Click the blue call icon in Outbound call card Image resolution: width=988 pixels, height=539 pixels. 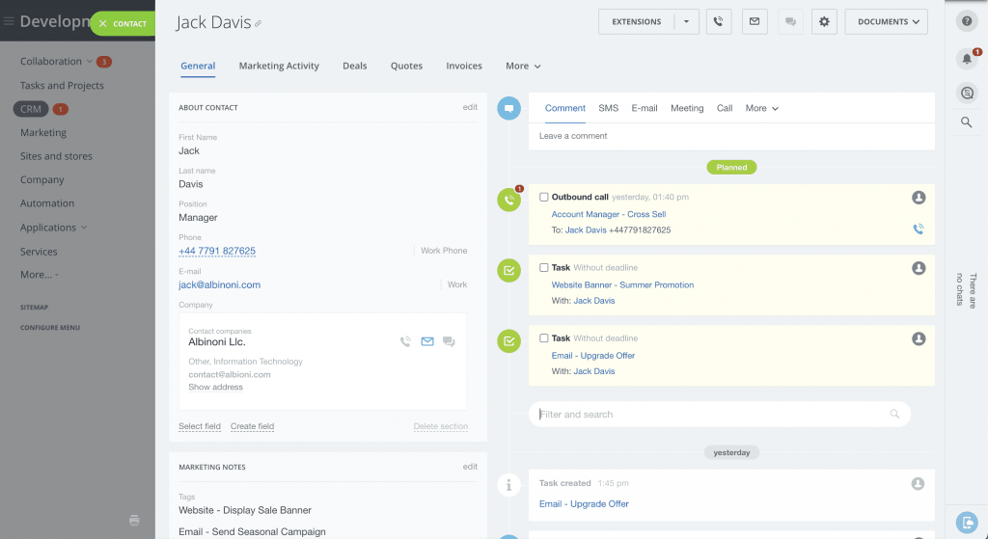(x=919, y=229)
